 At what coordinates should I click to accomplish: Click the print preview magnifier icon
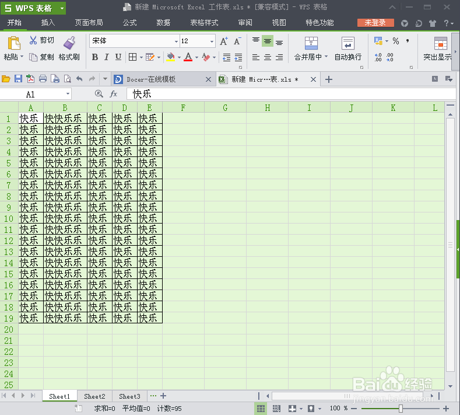point(68,79)
